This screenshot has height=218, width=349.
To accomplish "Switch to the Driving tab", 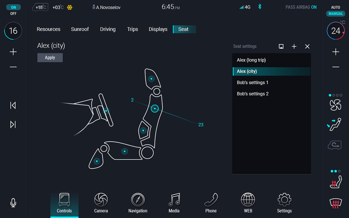I will [x=108, y=29].
